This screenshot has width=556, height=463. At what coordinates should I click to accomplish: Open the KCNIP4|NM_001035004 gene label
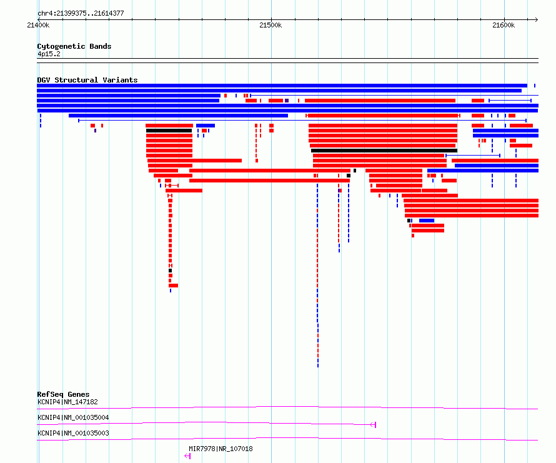(73, 417)
